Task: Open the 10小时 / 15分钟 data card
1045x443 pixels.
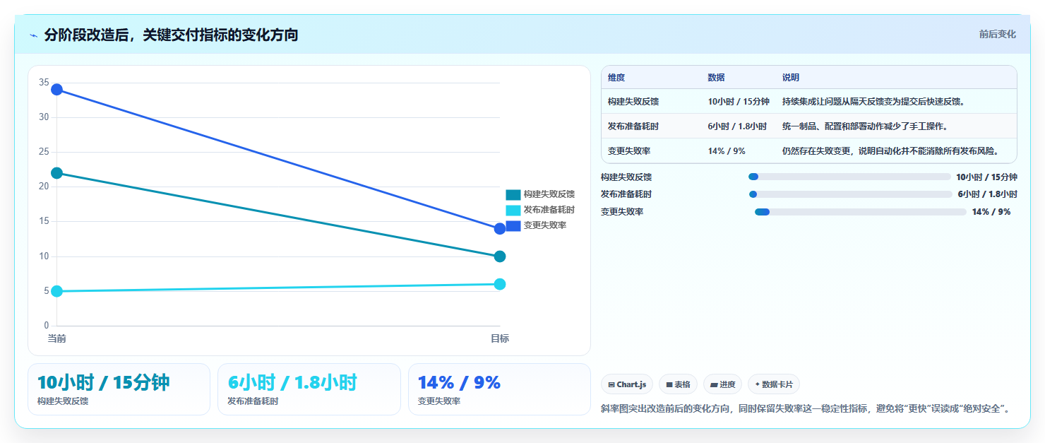Action: 119,389
